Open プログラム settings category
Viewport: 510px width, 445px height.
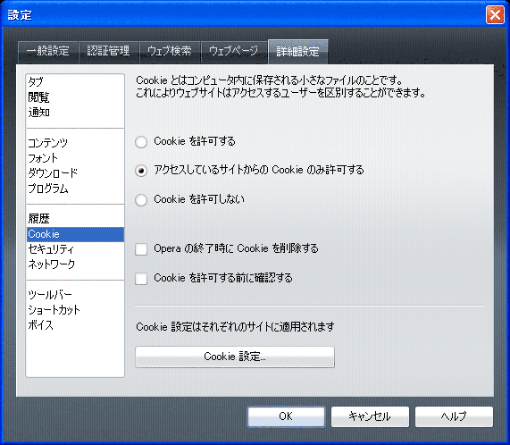pyautogui.click(x=75, y=189)
